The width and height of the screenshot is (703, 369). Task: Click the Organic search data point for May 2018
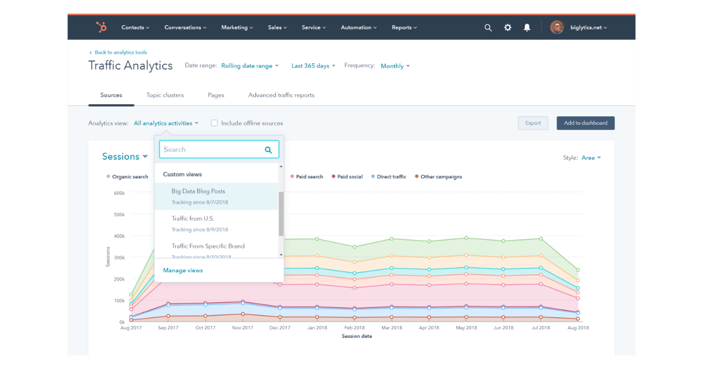click(466, 238)
